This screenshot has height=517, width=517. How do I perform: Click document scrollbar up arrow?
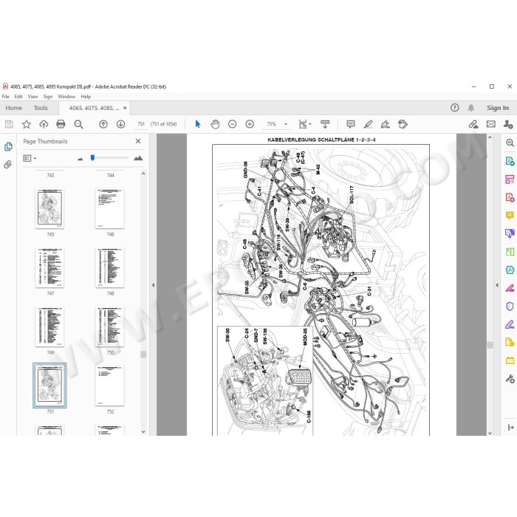[490, 137]
